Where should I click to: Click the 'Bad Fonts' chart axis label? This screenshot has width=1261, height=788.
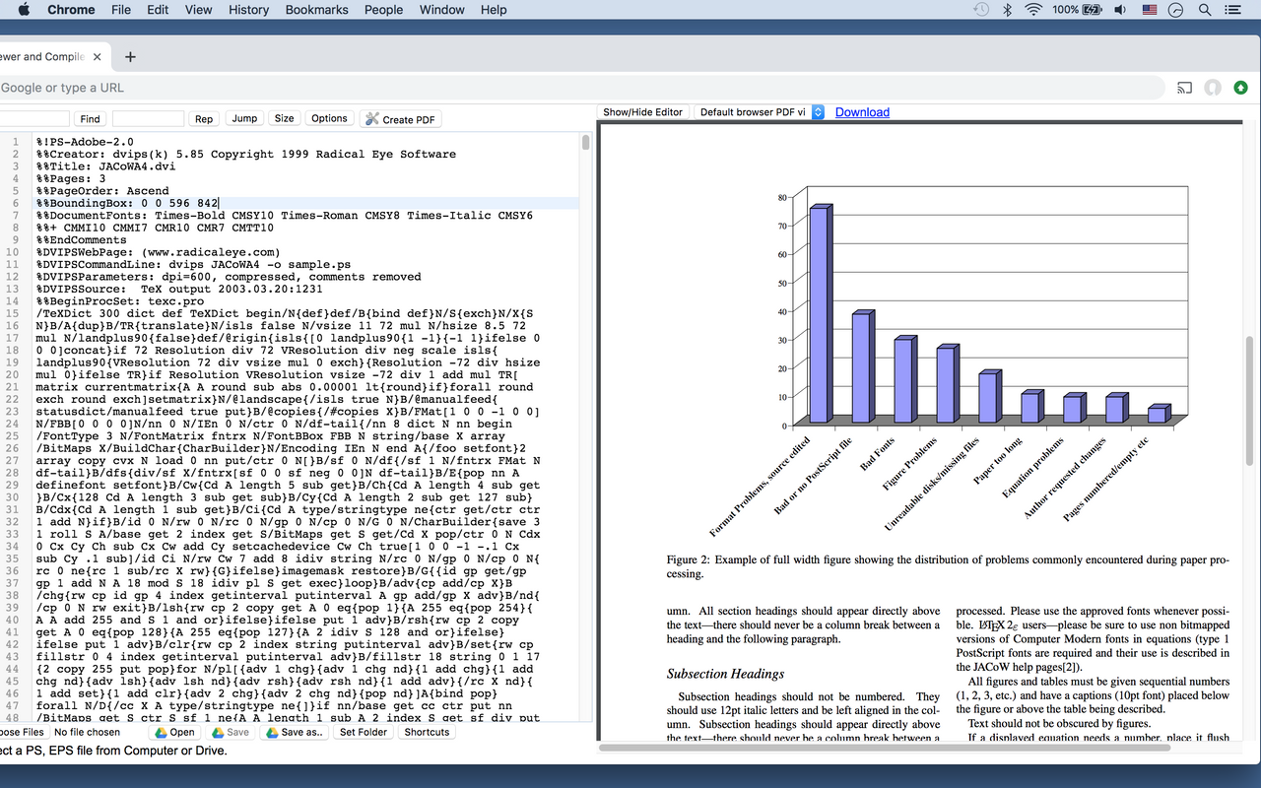tap(880, 453)
